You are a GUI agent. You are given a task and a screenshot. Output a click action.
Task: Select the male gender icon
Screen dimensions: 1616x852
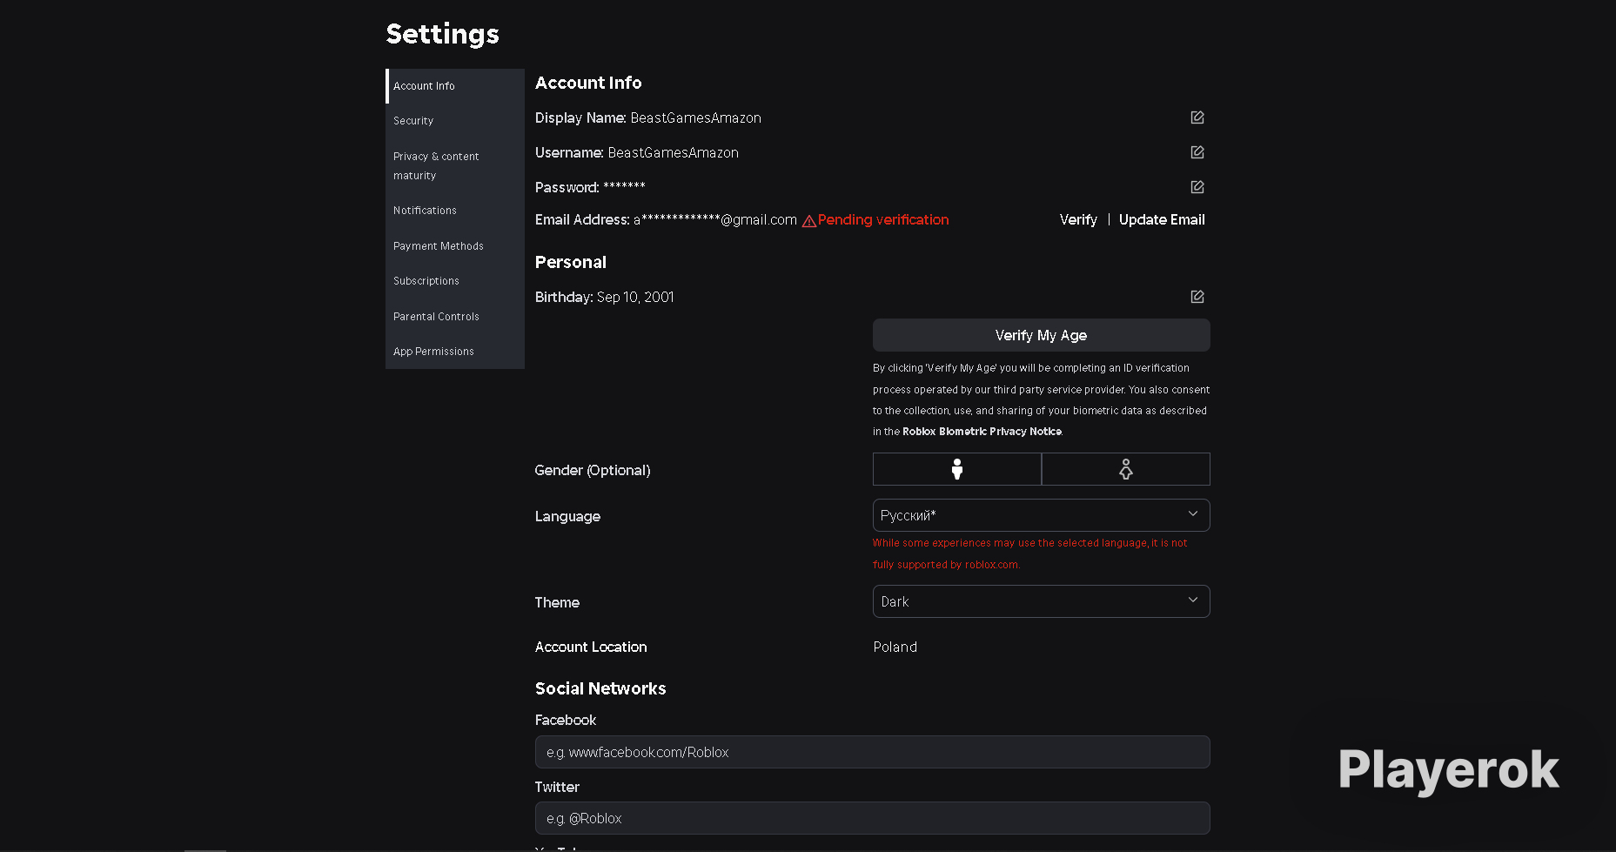[957, 469]
